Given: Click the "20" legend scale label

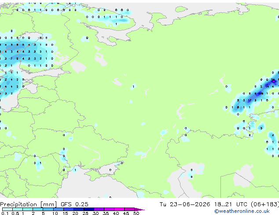Looking at the screenshot, I should click(x=75, y=213).
